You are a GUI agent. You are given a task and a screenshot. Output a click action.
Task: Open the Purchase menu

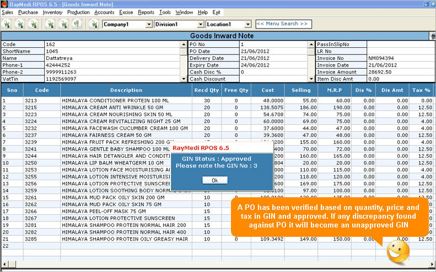click(x=28, y=12)
